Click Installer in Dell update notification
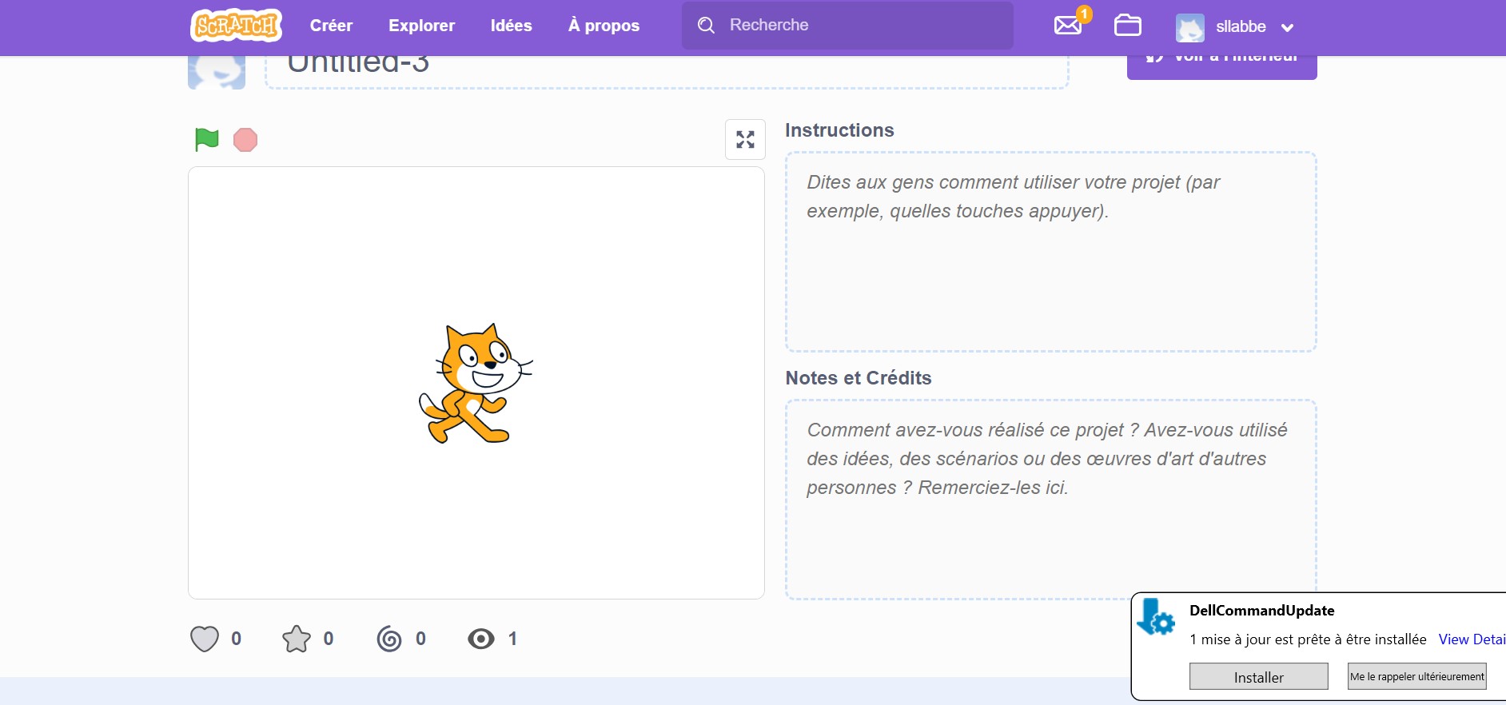Screen dimensions: 1506x705 coord(1258,676)
